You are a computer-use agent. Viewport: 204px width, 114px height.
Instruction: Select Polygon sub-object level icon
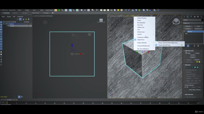195,67
